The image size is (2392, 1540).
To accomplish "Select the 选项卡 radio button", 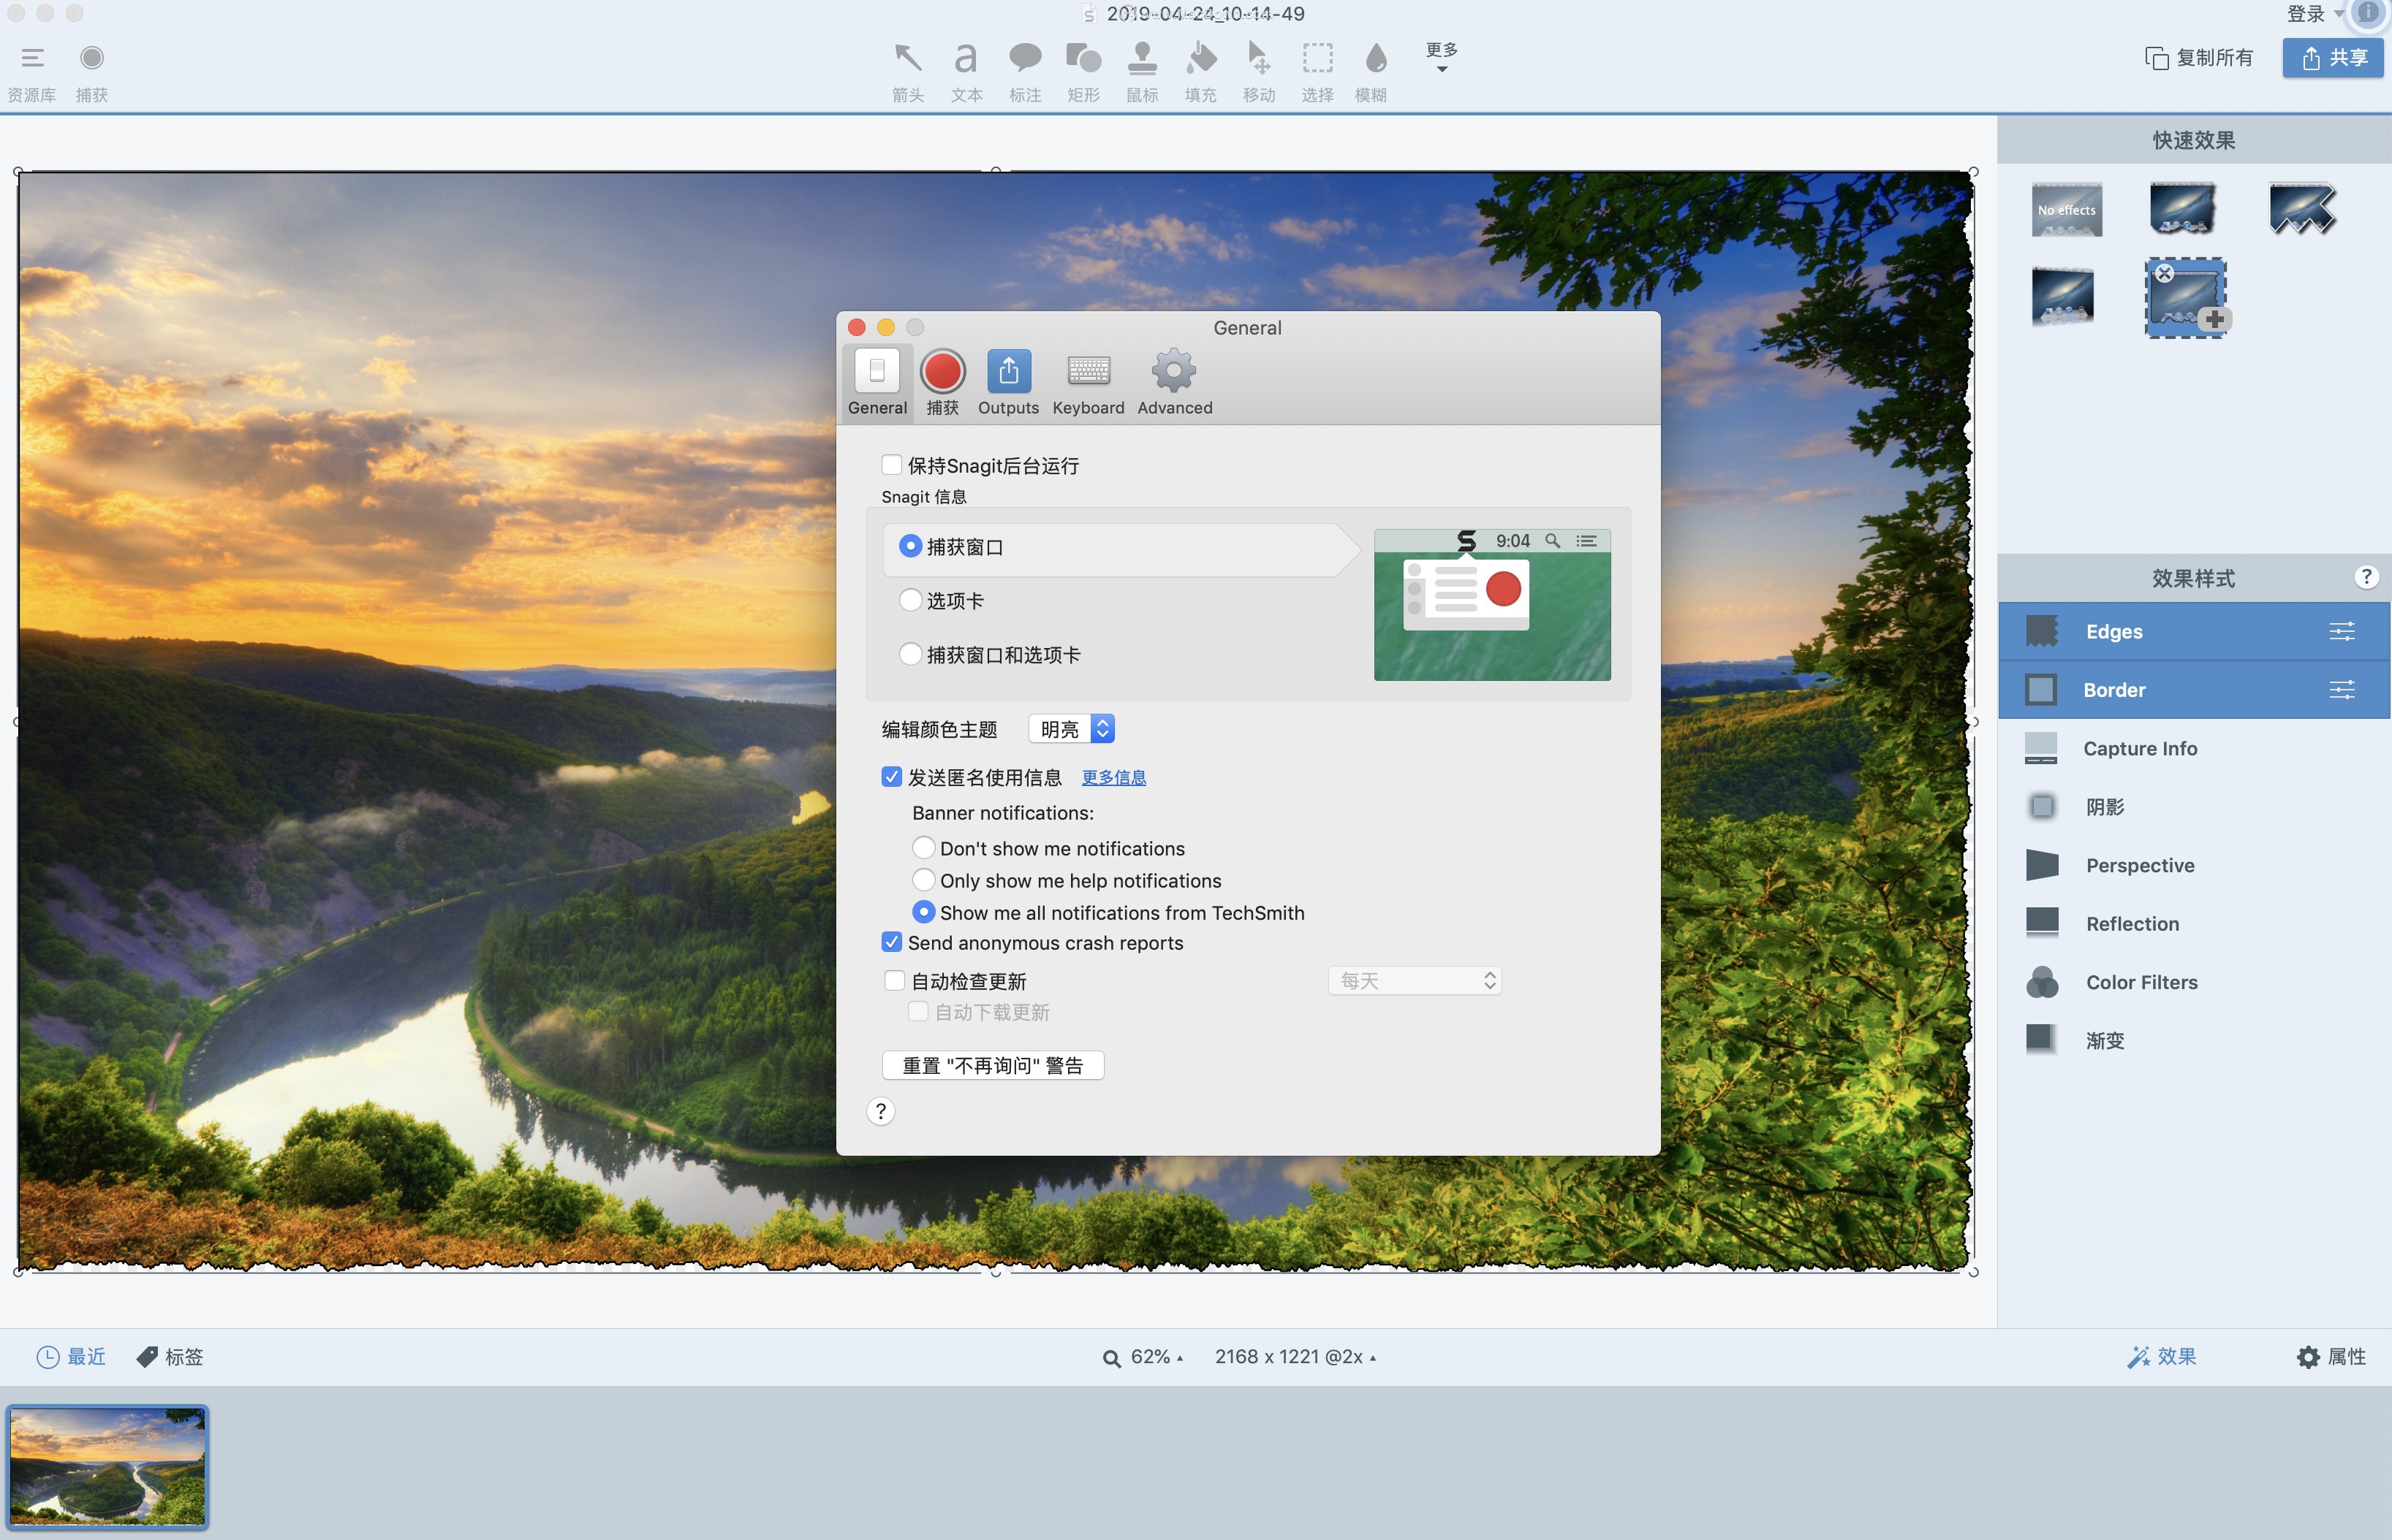I will (910, 600).
